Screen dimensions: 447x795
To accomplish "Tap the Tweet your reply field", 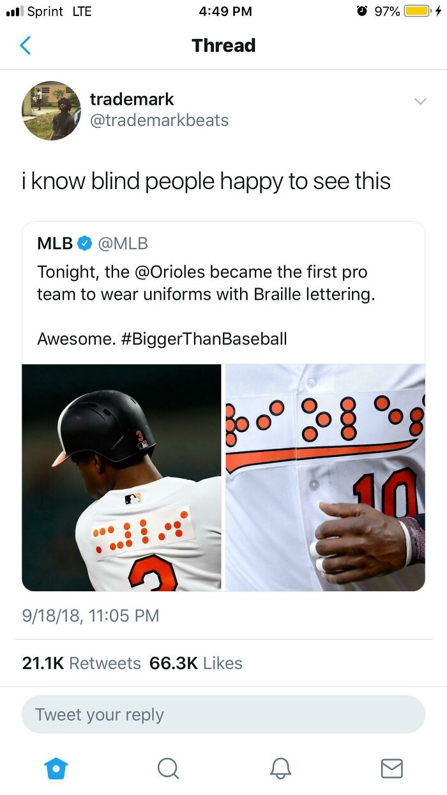I will [x=223, y=714].
